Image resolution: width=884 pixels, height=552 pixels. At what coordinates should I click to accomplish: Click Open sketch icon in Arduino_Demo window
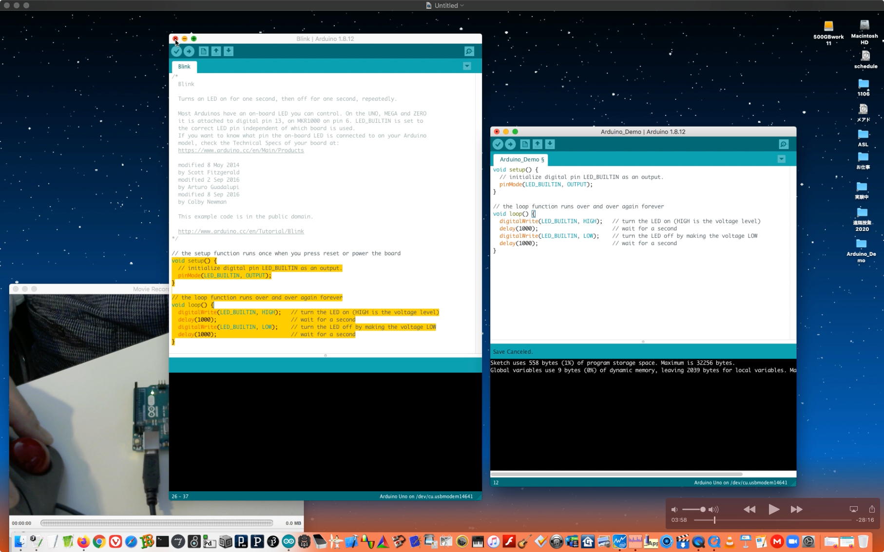[537, 144]
